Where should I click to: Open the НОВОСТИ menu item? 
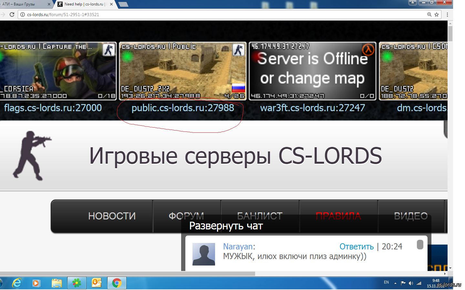[112, 216]
